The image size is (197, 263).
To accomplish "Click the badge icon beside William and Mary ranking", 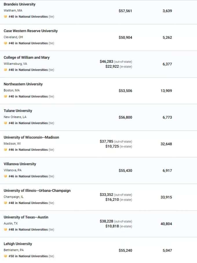I will (6, 70).
